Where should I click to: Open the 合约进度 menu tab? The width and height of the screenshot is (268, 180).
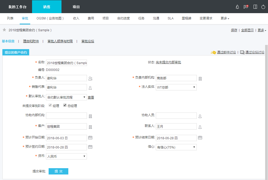coord(123,18)
